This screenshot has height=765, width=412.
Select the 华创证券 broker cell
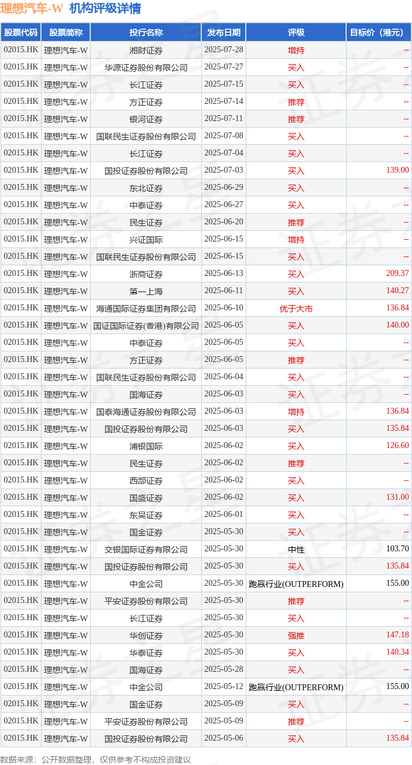(146, 636)
